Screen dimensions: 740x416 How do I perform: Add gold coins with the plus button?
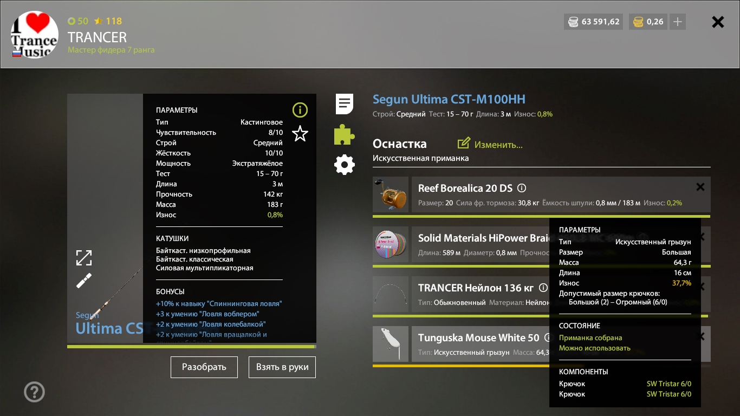pos(677,22)
